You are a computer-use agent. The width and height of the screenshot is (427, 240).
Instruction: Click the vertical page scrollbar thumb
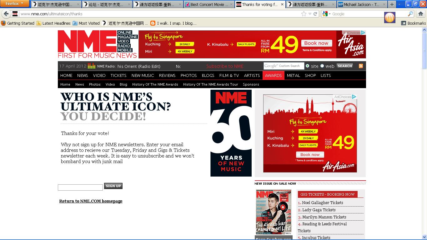[x=424, y=50]
